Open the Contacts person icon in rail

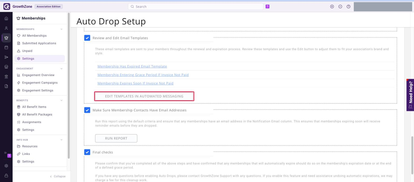[x=6, y=28]
